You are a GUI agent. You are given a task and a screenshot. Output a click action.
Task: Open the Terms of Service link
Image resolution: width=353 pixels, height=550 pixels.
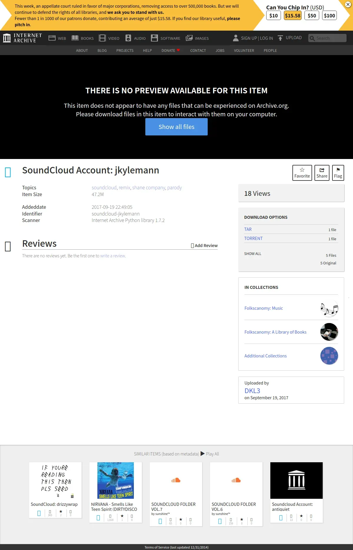[x=176, y=547]
